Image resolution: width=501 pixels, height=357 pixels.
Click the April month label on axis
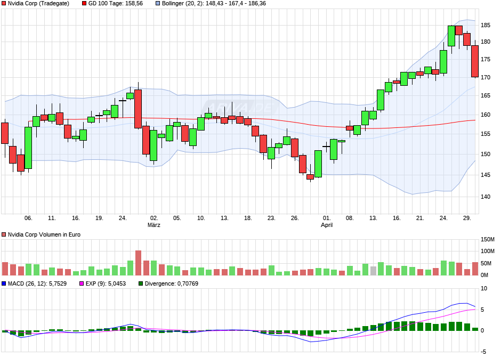[327, 225]
